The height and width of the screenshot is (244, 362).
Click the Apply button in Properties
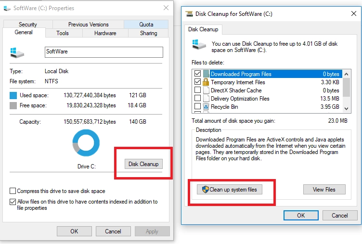(152, 231)
